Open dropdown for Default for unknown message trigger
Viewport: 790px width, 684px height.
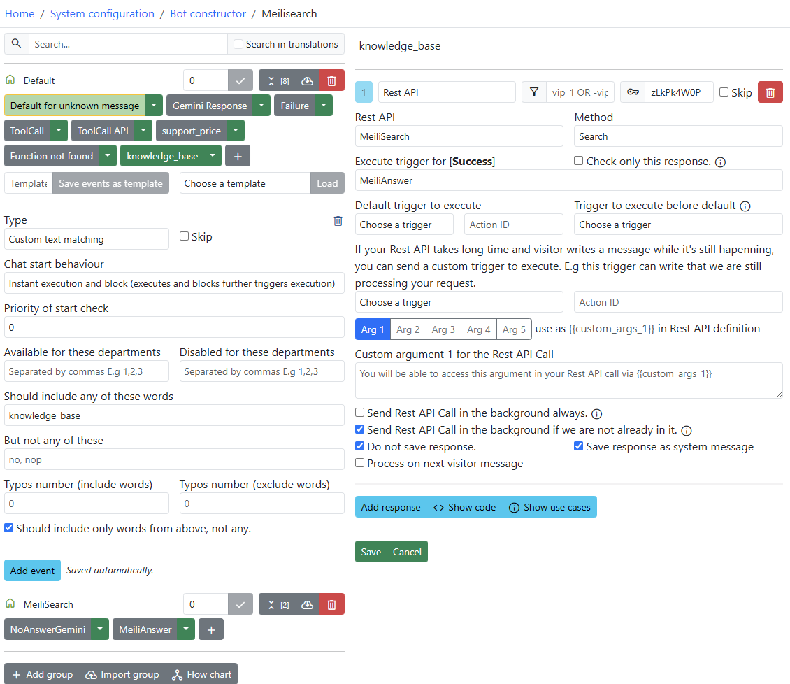coord(154,106)
